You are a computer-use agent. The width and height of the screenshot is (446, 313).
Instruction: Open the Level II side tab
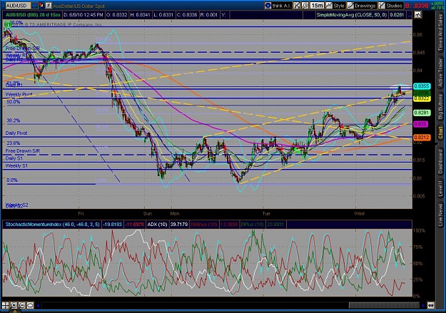tap(440, 189)
